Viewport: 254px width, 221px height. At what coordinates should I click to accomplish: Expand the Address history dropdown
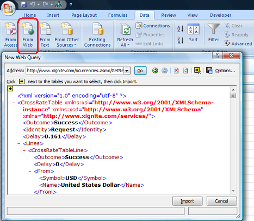pyautogui.click(x=127, y=71)
